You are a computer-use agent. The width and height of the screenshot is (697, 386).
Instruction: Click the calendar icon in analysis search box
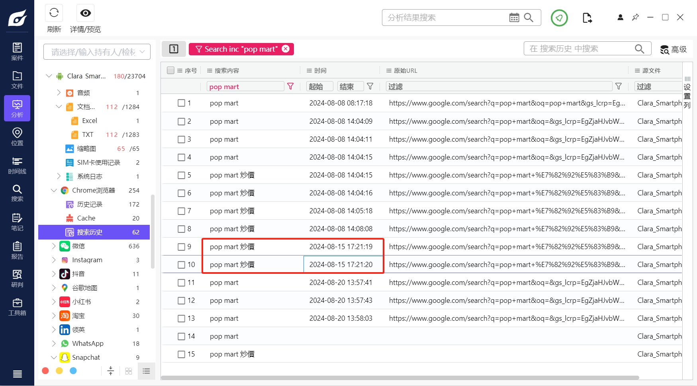click(x=514, y=18)
